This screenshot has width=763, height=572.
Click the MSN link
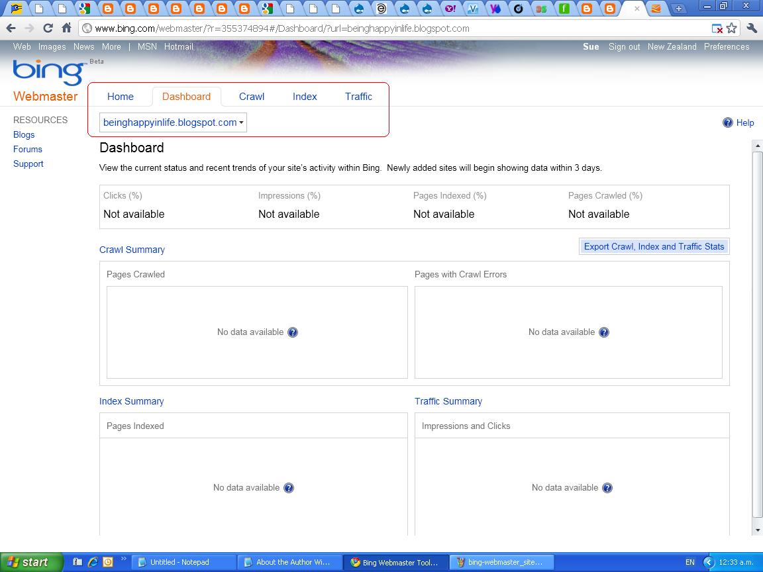(x=147, y=47)
